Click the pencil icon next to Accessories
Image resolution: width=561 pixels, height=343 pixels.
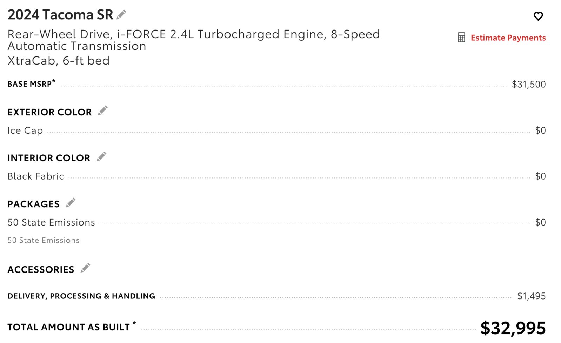tap(86, 268)
